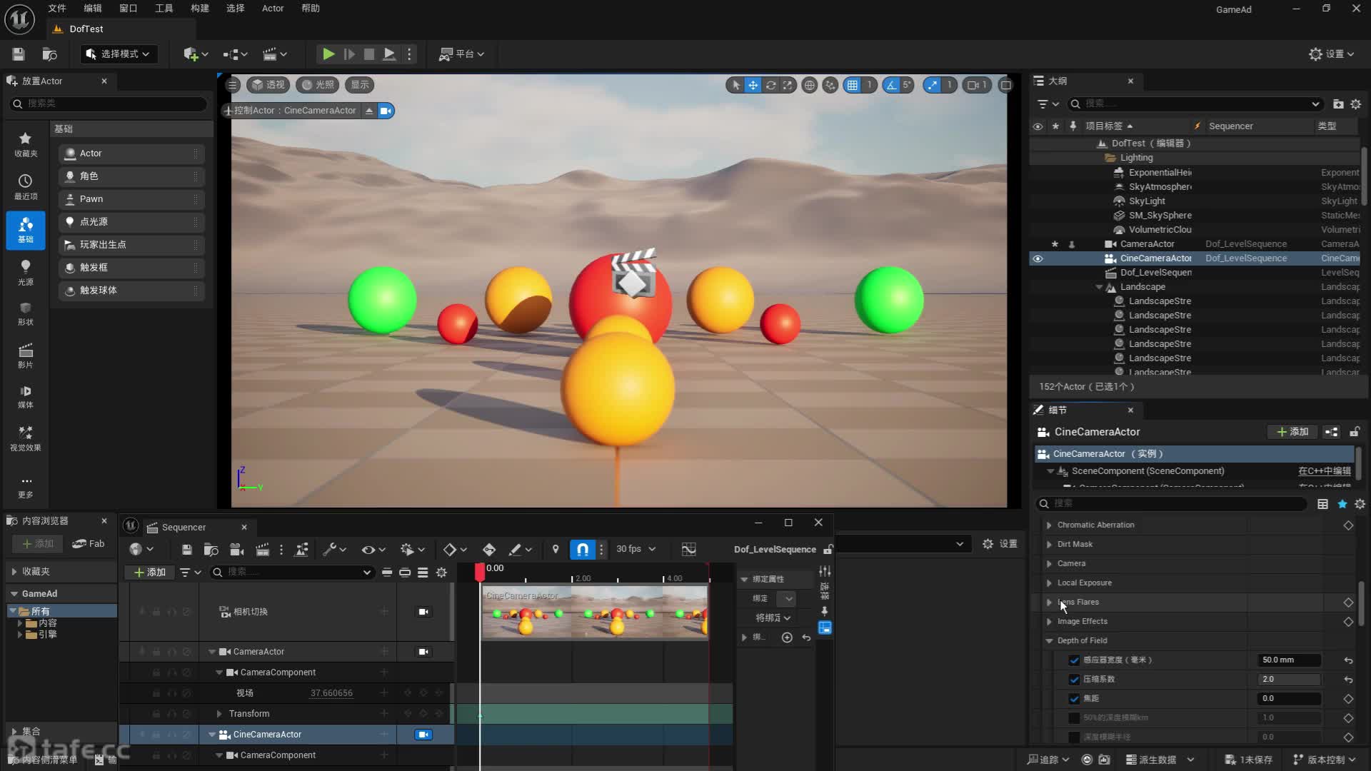Expand the Lens Flares section
Screen dimensions: 1371x771
click(1049, 603)
